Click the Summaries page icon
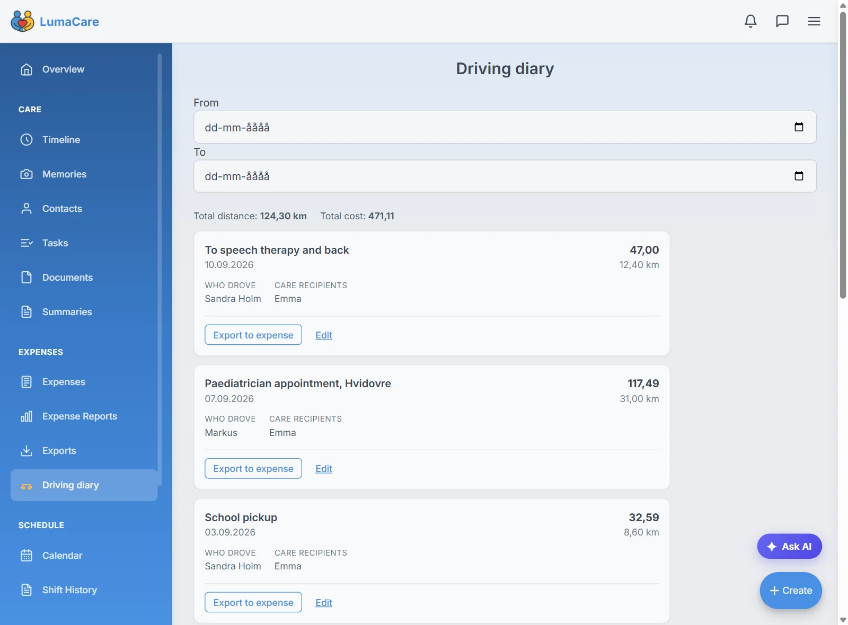Image resolution: width=848 pixels, height=625 pixels. click(26, 312)
